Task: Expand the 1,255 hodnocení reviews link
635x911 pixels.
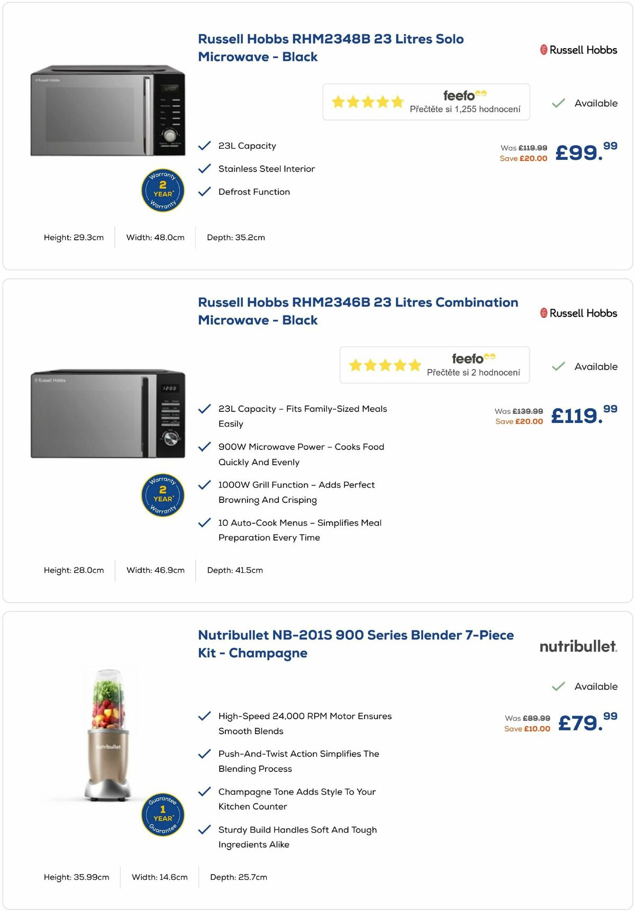Action: pos(465,110)
